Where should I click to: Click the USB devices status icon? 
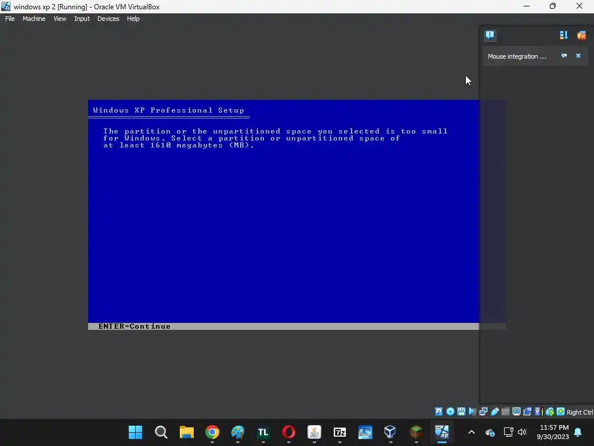click(x=494, y=412)
